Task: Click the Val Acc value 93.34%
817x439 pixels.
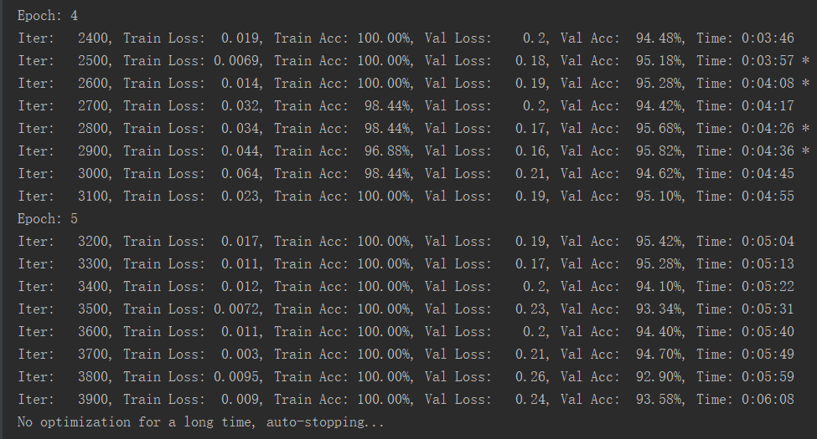Action: click(660, 309)
